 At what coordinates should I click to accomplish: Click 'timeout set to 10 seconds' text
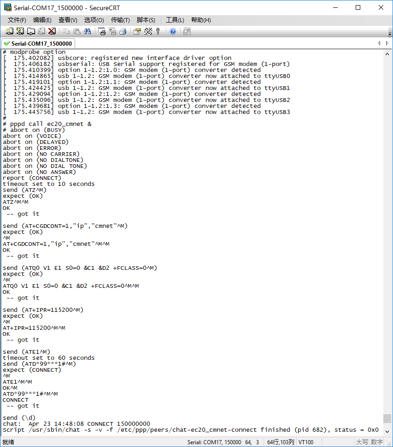coord(49,184)
